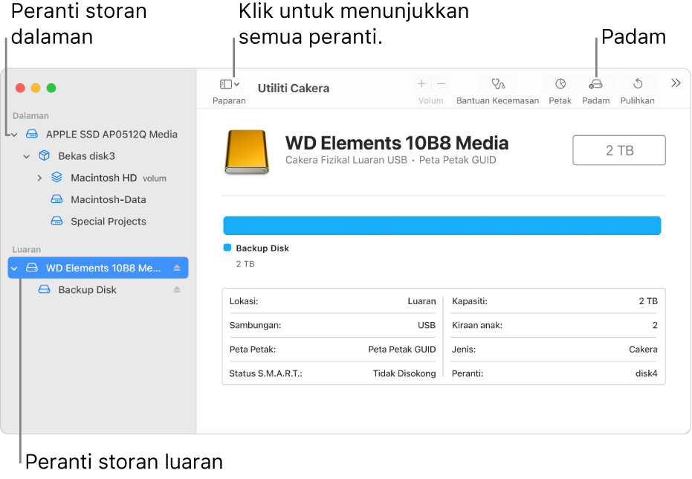This screenshot has width=692, height=479.
Task: Select the Macintosh HD layered volume icon
Action: [x=56, y=178]
